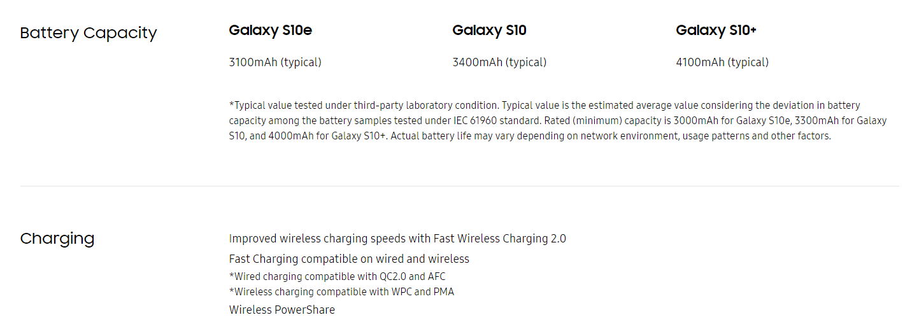
Task: Select the 3400mAh (typical) value
Action: (x=499, y=62)
